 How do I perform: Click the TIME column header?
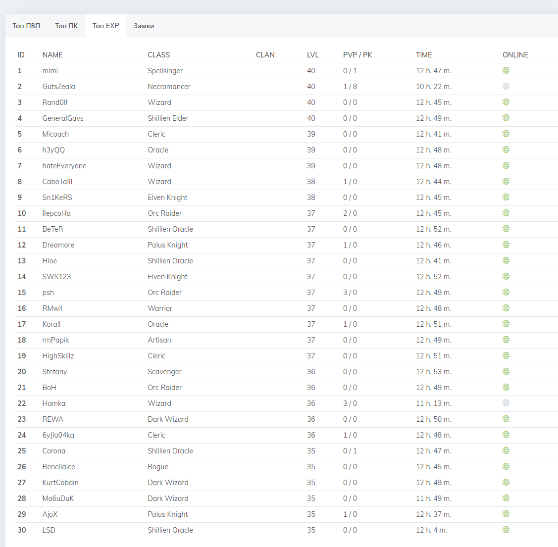[x=423, y=55]
